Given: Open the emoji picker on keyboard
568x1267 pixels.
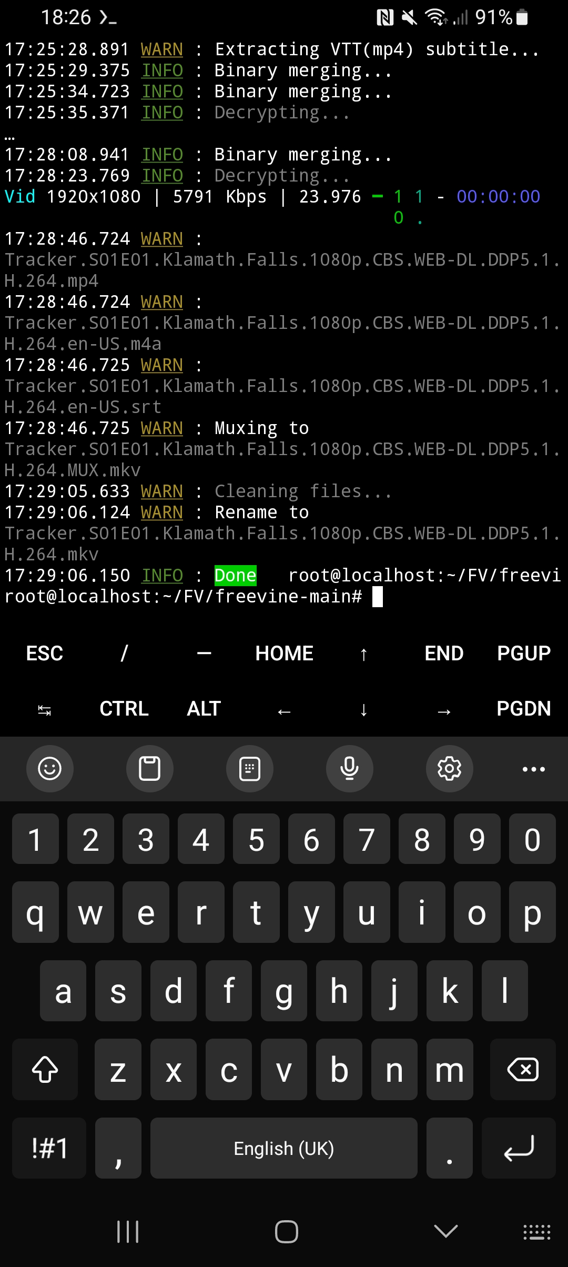Looking at the screenshot, I should (x=50, y=769).
